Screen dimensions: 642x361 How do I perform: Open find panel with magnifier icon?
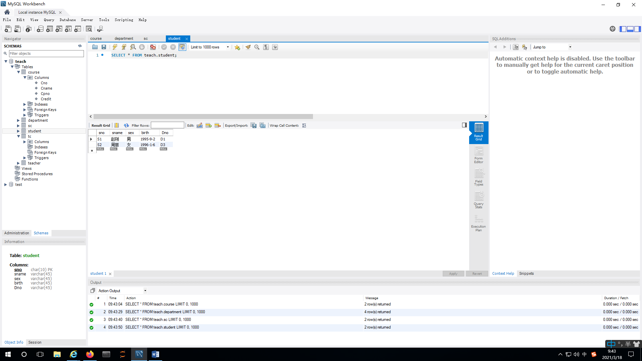coord(257,47)
